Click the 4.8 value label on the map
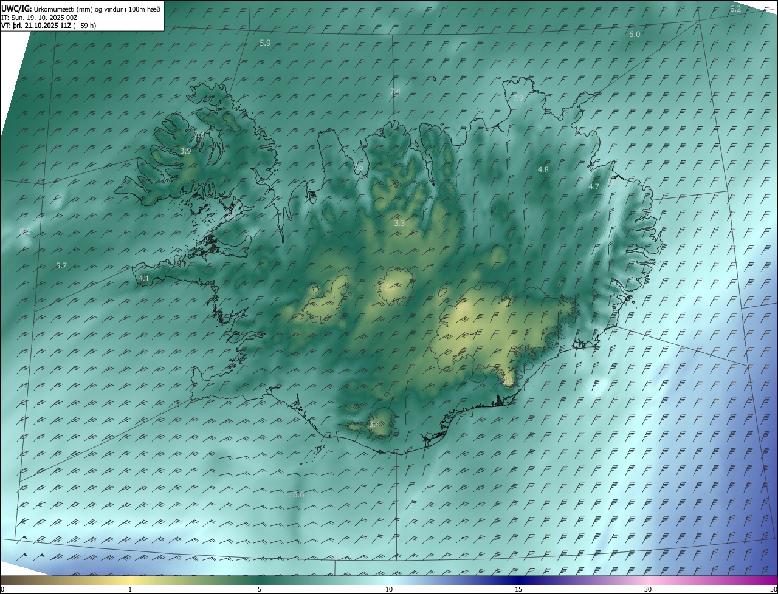 tap(543, 170)
